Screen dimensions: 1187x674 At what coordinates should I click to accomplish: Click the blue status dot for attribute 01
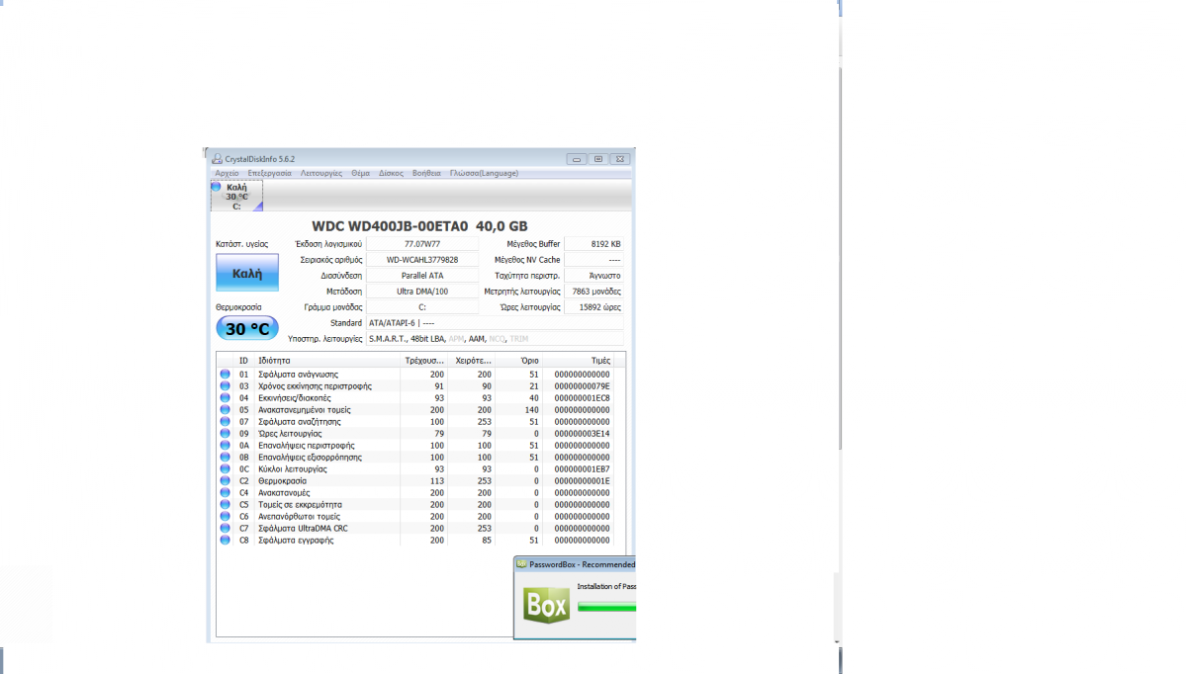coord(226,375)
